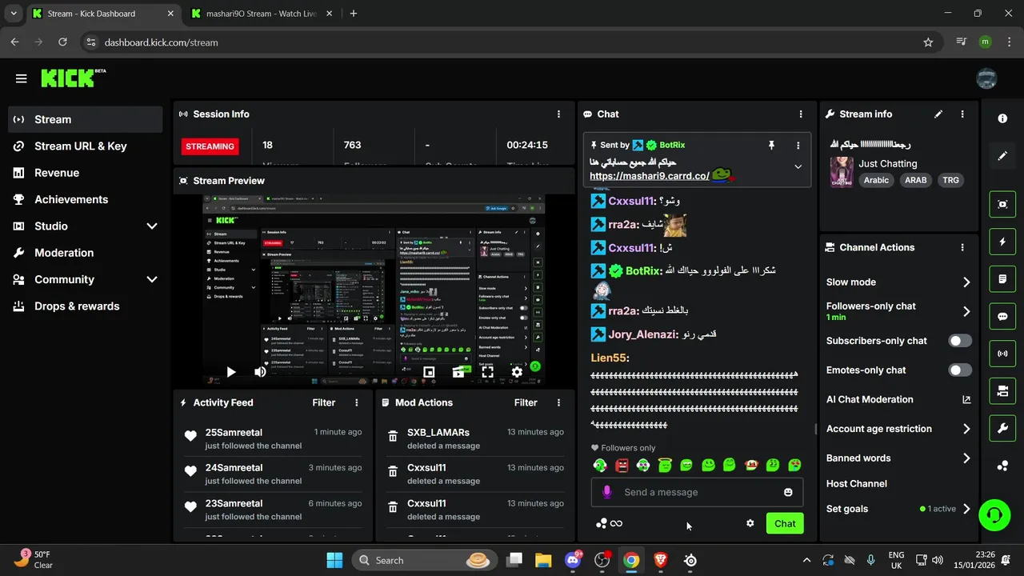Send message with green Chat button
The image size is (1024, 576).
pos(785,523)
